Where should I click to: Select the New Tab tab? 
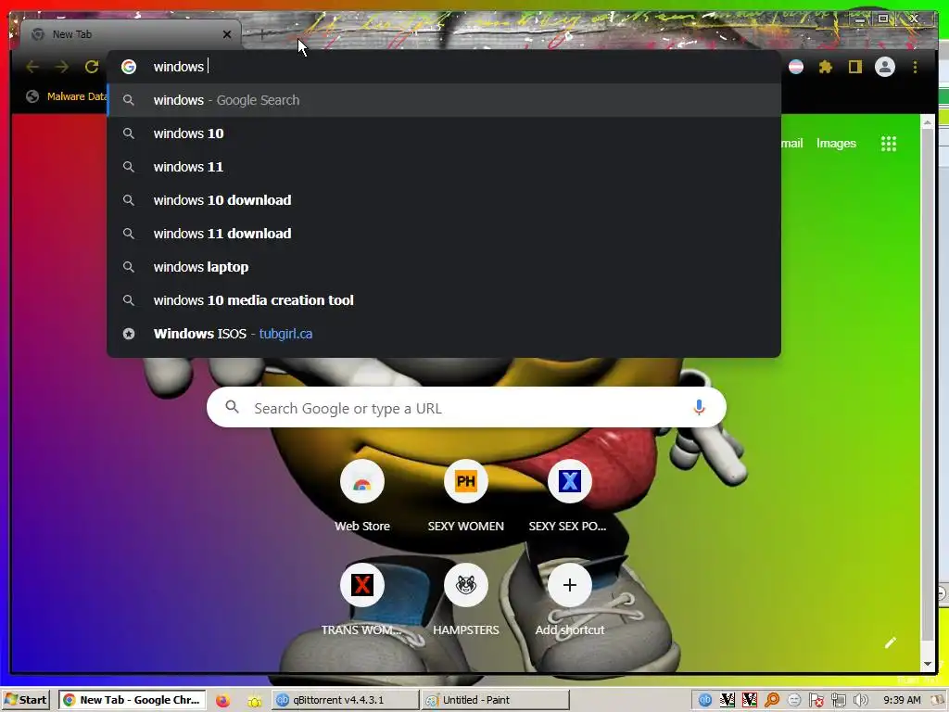(130, 34)
